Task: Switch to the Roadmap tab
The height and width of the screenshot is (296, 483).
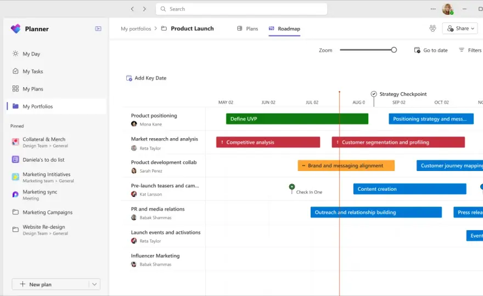Action: [284, 29]
